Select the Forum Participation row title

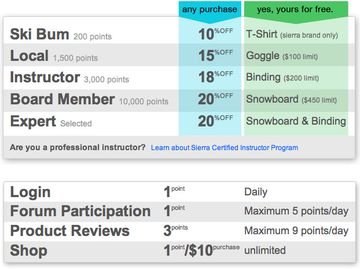tap(80, 211)
